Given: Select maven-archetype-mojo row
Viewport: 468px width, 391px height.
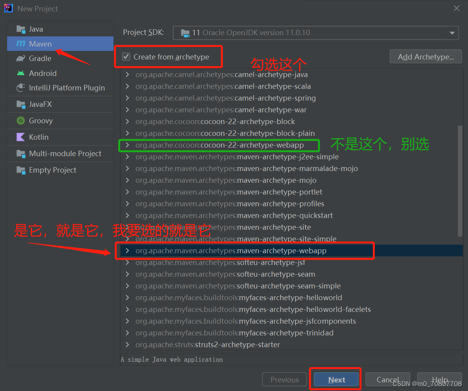Looking at the screenshot, I should 292,180.
